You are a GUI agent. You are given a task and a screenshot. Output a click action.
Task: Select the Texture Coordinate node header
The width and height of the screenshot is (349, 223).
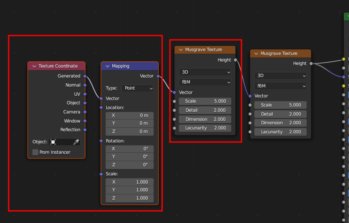click(x=56, y=66)
